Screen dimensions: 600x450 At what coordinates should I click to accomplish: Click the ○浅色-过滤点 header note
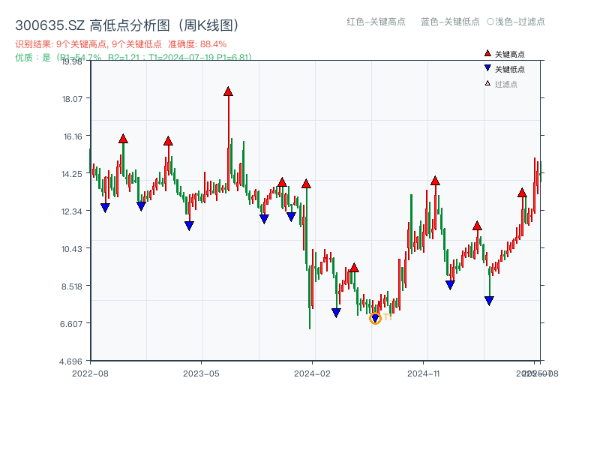516,22
